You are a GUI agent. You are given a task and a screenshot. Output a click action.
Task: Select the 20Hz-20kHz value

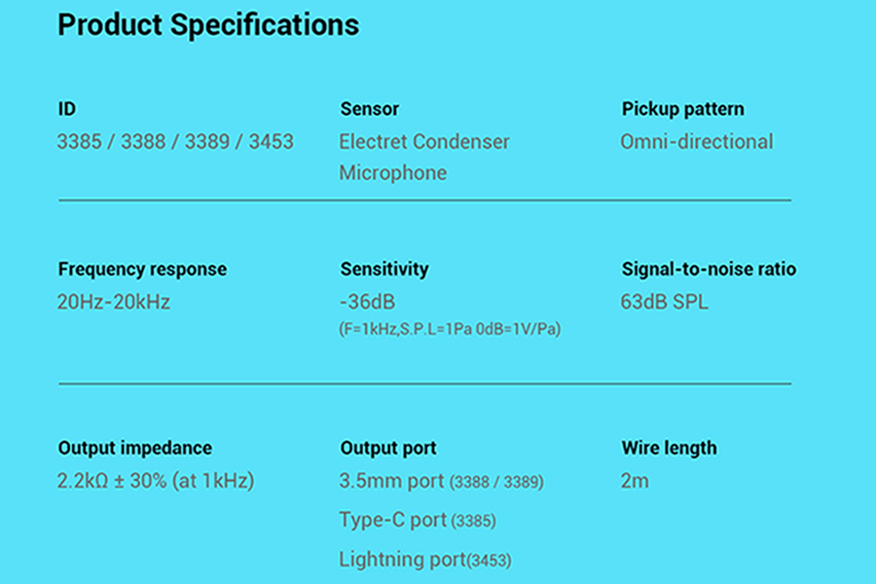(x=114, y=302)
